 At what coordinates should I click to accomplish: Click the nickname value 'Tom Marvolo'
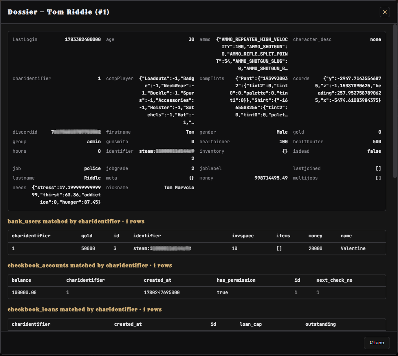[x=179, y=188]
